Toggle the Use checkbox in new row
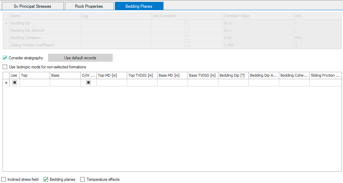343x183 pixels. (x=15, y=83)
